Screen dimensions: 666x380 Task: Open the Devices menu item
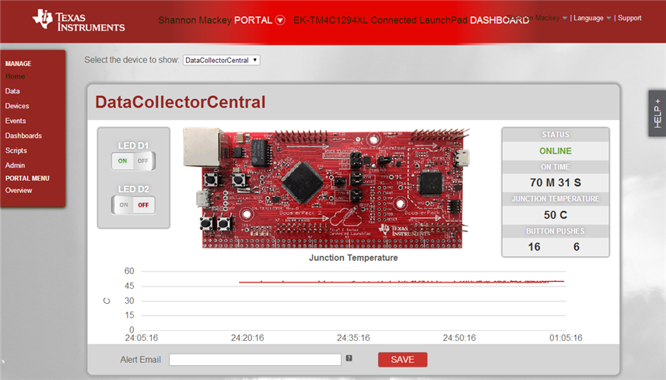(x=17, y=106)
